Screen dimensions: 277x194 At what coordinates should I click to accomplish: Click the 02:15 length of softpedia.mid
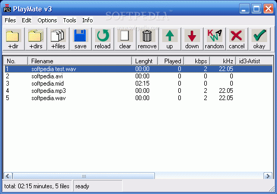(142, 84)
